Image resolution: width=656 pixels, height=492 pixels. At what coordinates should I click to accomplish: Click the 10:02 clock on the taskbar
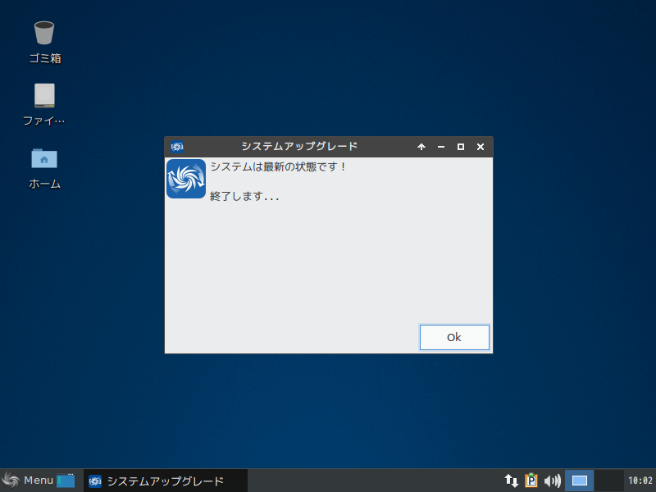pyautogui.click(x=640, y=481)
